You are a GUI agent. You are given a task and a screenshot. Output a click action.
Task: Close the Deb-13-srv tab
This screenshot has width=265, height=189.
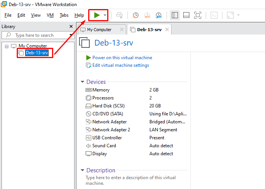coord(166,30)
